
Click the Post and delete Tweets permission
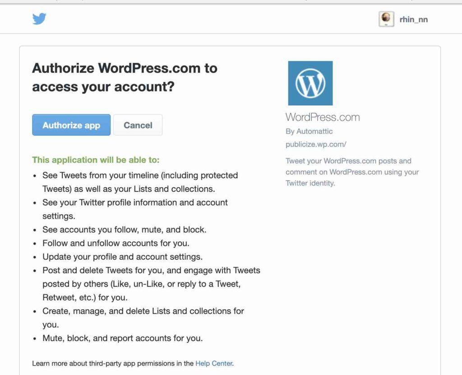(x=152, y=284)
